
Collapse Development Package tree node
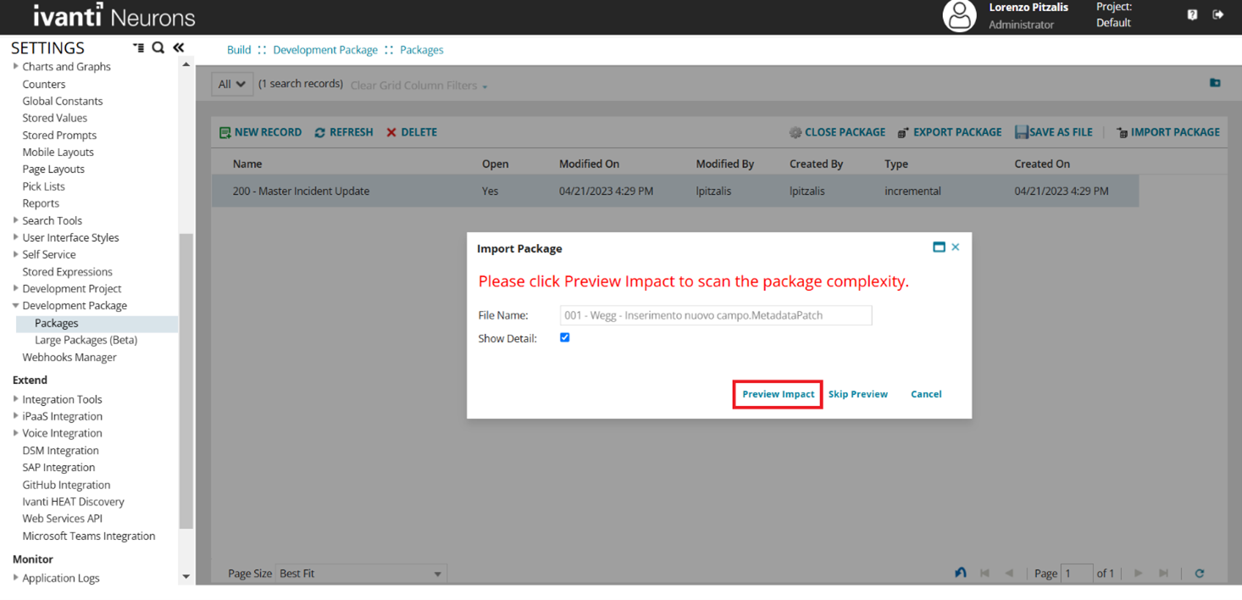point(16,305)
